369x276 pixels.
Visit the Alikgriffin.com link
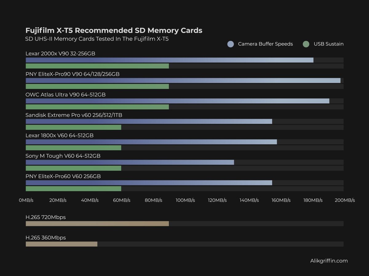[328, 261]
